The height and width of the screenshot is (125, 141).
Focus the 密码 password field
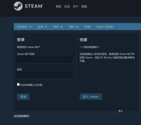click(x=45, y=75)
